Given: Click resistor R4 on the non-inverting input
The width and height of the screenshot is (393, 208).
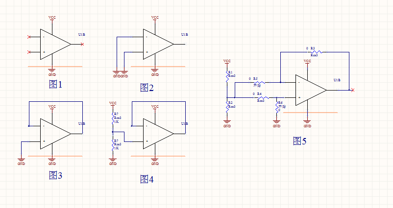Looking at the screenshot, I should click(262, 98).
